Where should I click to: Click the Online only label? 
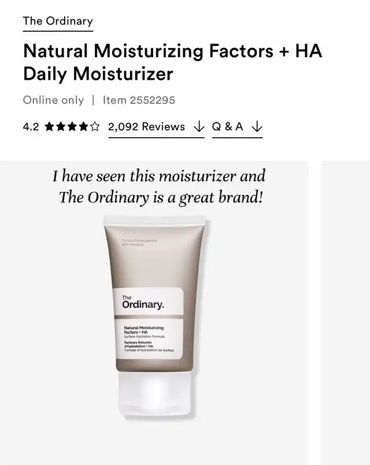pyautogui.click(x=53, y=100)
